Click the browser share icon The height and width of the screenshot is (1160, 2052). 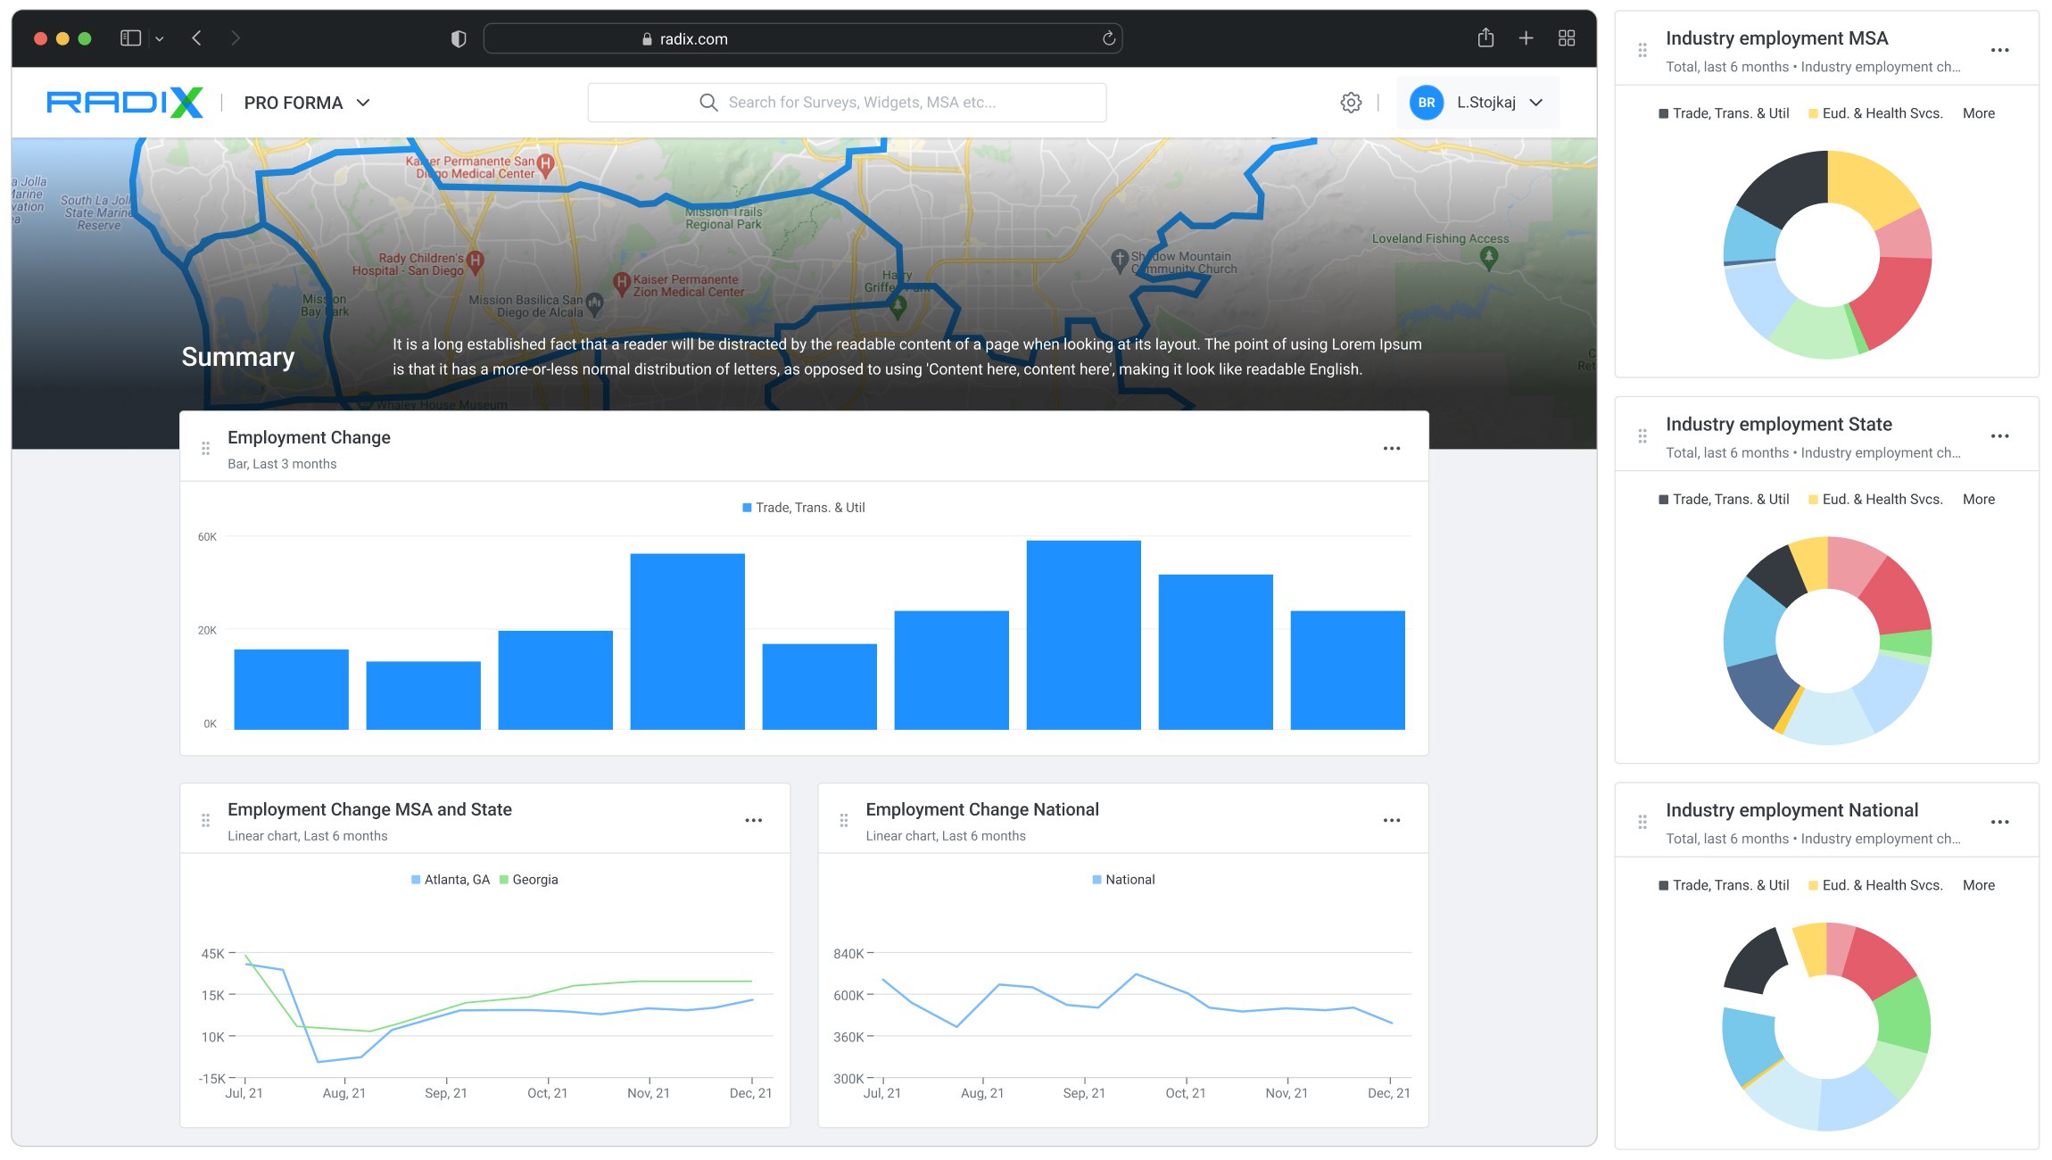coord(1485,37)
